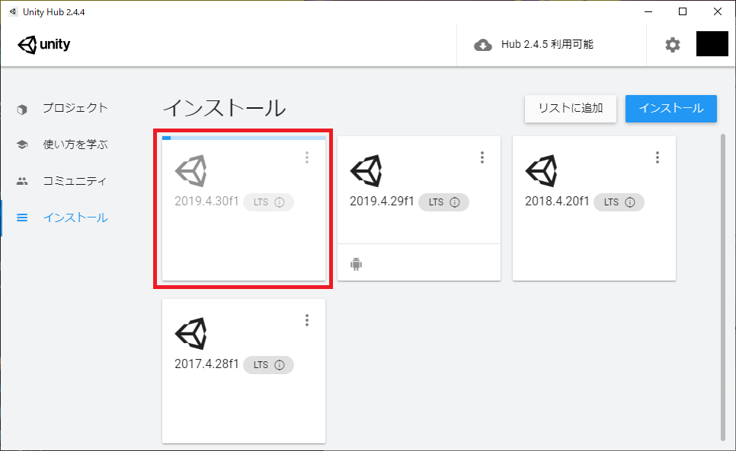Click the info icon on 2017.4.28f1 LTS badge
736x451 pixels.
[x=280, y=365]
